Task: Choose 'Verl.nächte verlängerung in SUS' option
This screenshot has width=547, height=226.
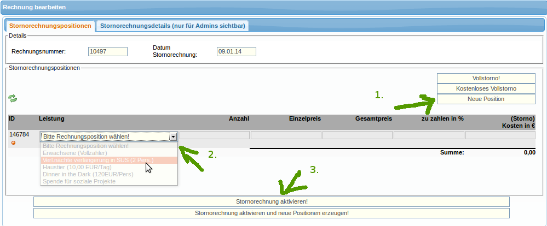Action: (98, 160)
